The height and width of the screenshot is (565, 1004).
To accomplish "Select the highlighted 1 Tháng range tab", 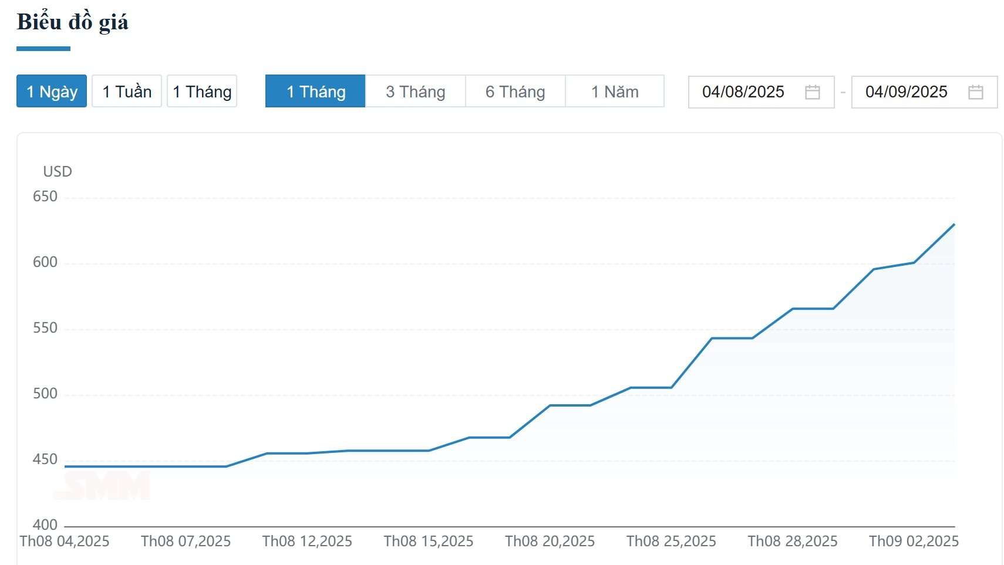I will [x=315, y=92].
